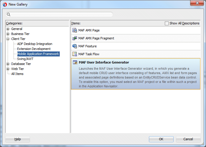Viewport: 206px width, 147px height.
Task: Click the Categories label
Action: (14, 23)
